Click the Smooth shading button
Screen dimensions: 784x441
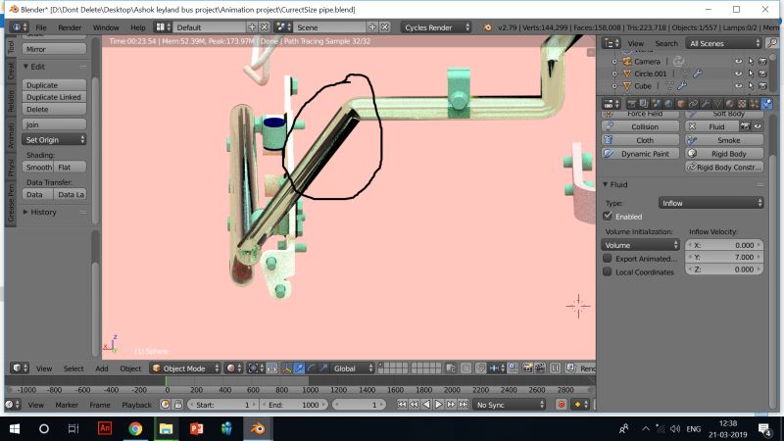click(38, 167)
